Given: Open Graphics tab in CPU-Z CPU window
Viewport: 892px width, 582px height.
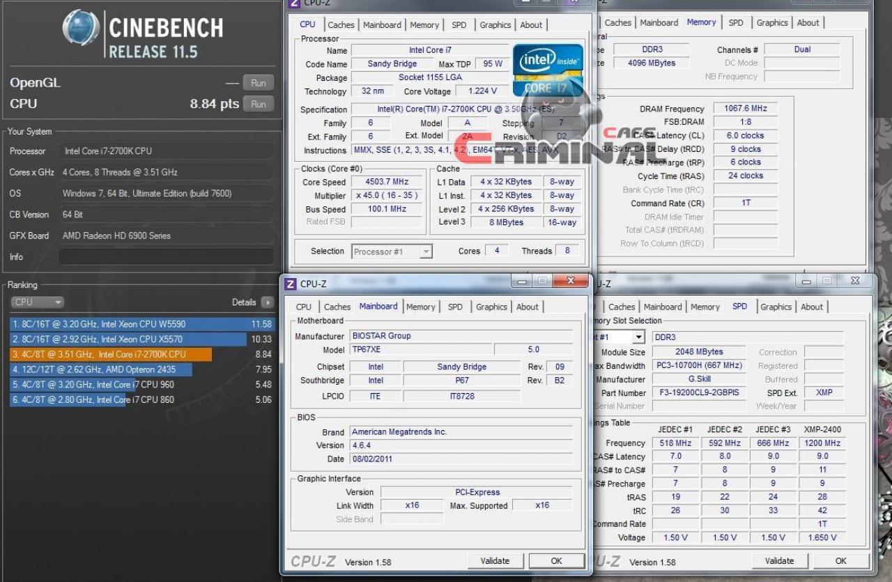Looking at the screenshot, I should point(495,25).
